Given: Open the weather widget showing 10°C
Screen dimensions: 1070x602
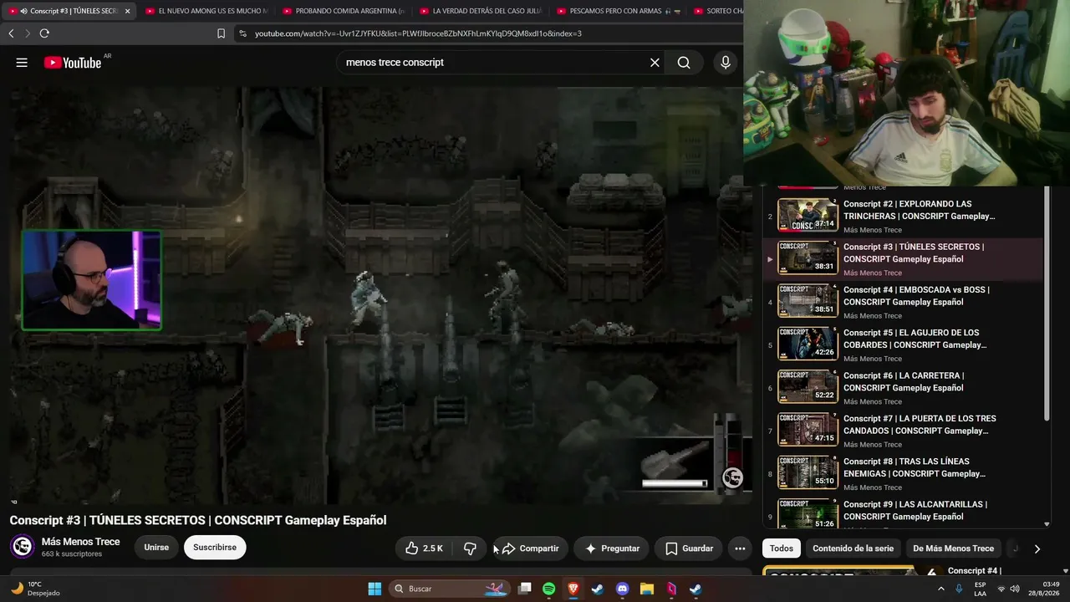Looking at the screenshot, I should [x=35, y=589].
